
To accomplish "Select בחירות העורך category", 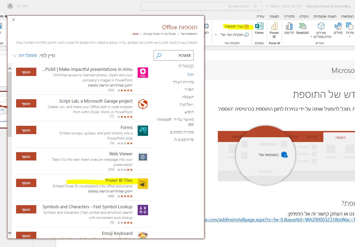I will coord(183,82).
